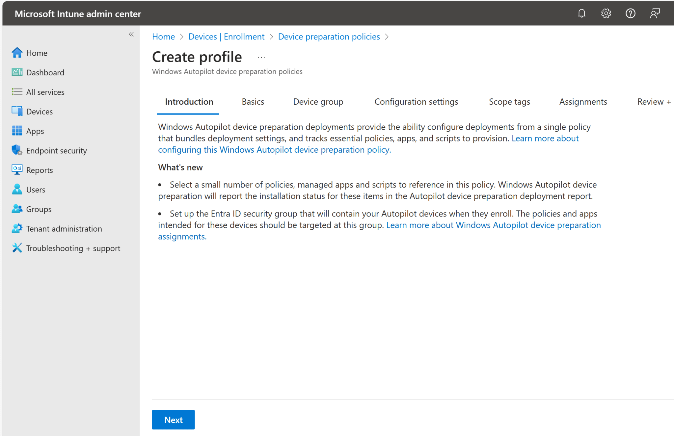The image size is (674, 436).
Task: Open the Configuration settings tab
Action: click(416, 102)
